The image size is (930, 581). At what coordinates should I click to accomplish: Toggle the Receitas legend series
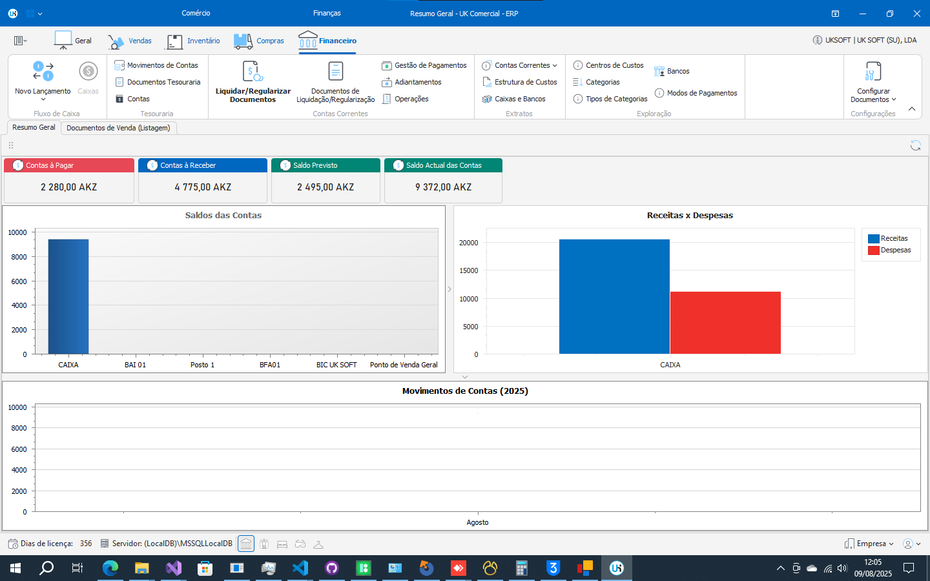pos(888,238)
